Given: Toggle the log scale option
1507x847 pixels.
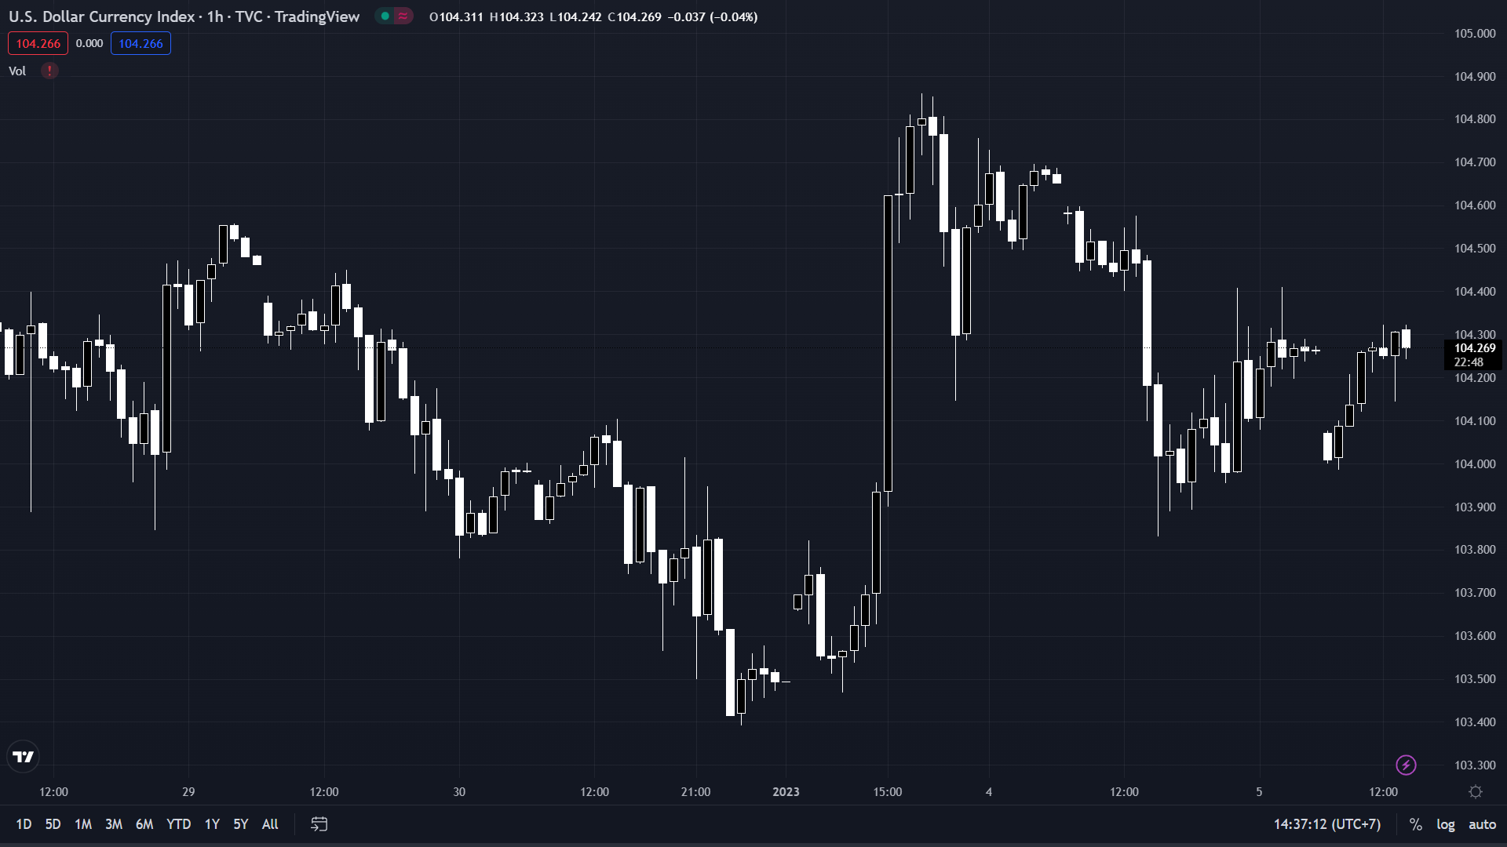Looking at the screenshot, I should [1445, 824].
